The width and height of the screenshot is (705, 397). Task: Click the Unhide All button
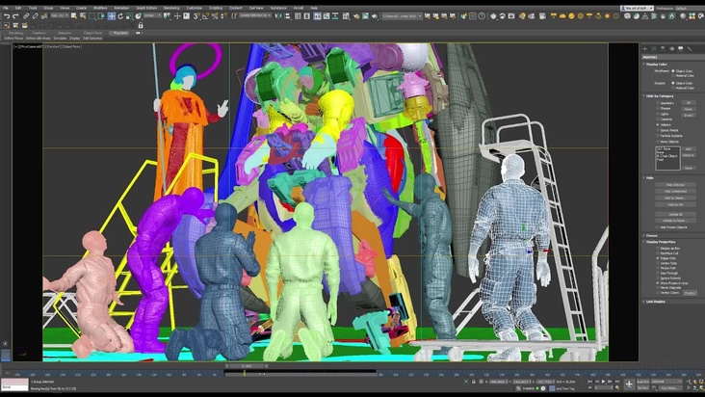(675, 214)
